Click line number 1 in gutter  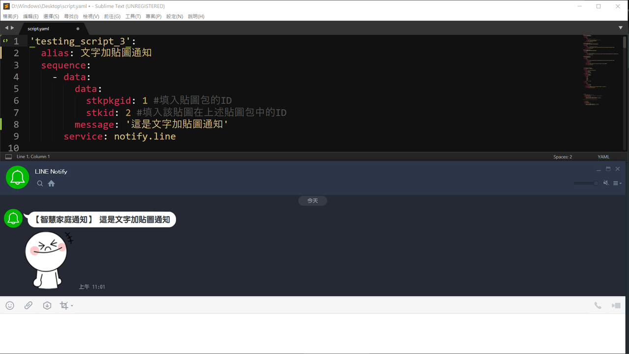[16, 41]
